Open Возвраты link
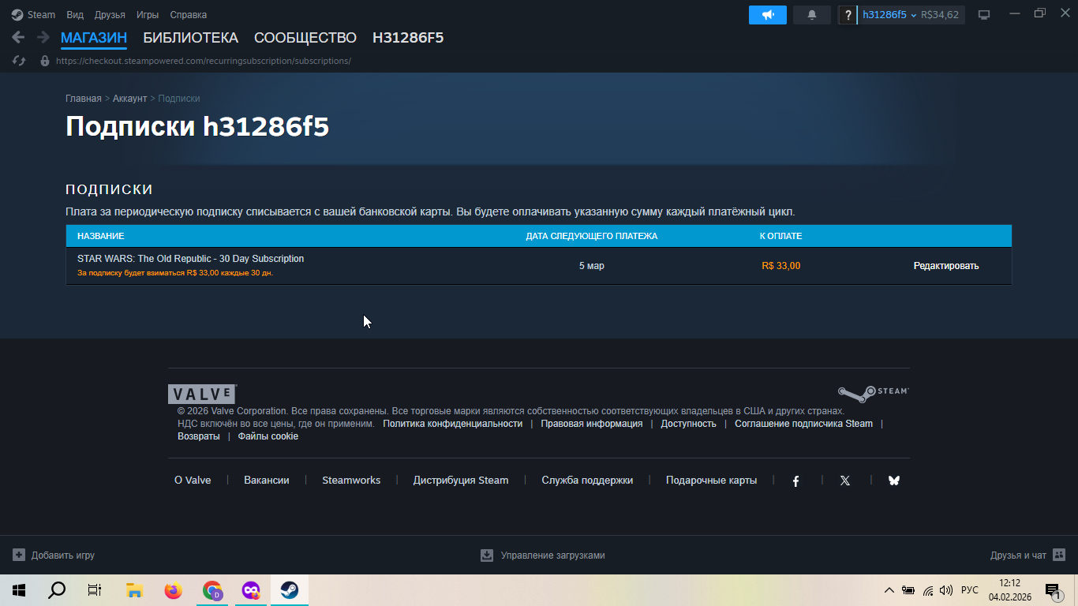The height and width of the screenshot is (606, 1078). pyautogui.click(x=199, y=436)
